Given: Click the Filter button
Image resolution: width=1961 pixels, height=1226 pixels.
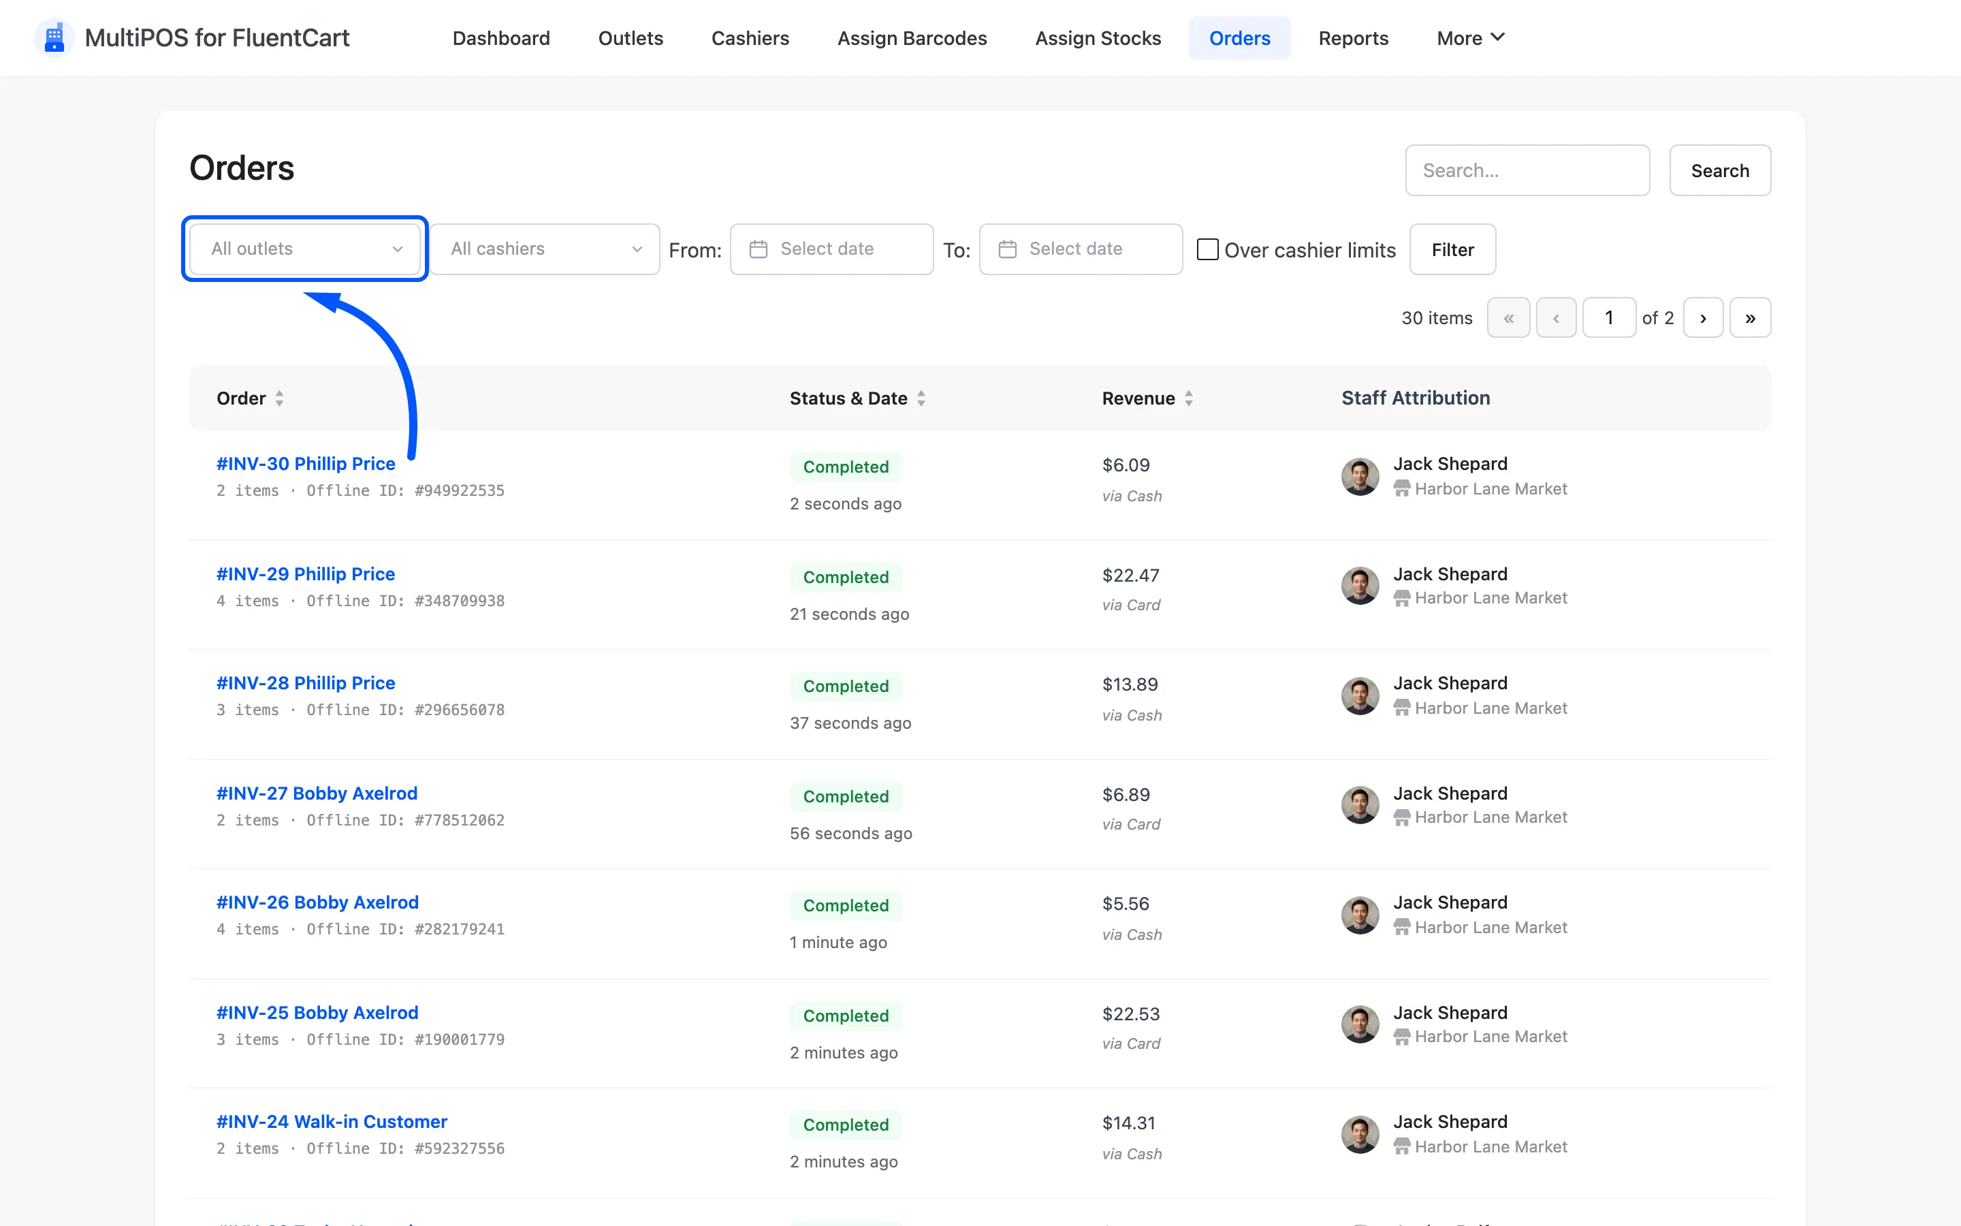Looking at the screenshot, I should [1452, 250].
